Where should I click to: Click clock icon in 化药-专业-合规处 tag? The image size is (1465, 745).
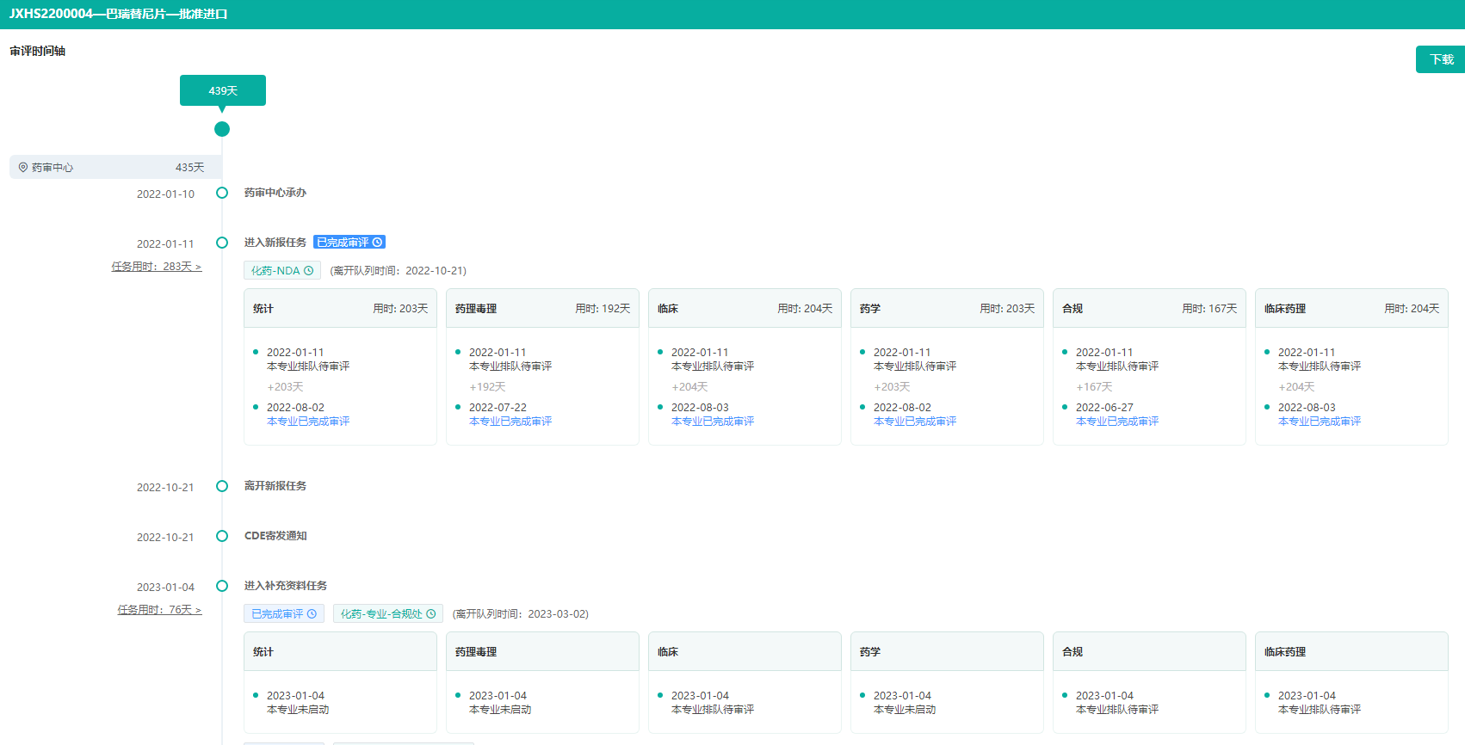point(431,614)
